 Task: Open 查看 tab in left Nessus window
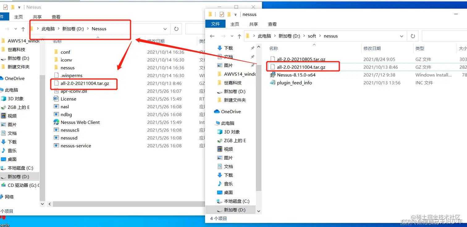56,17
